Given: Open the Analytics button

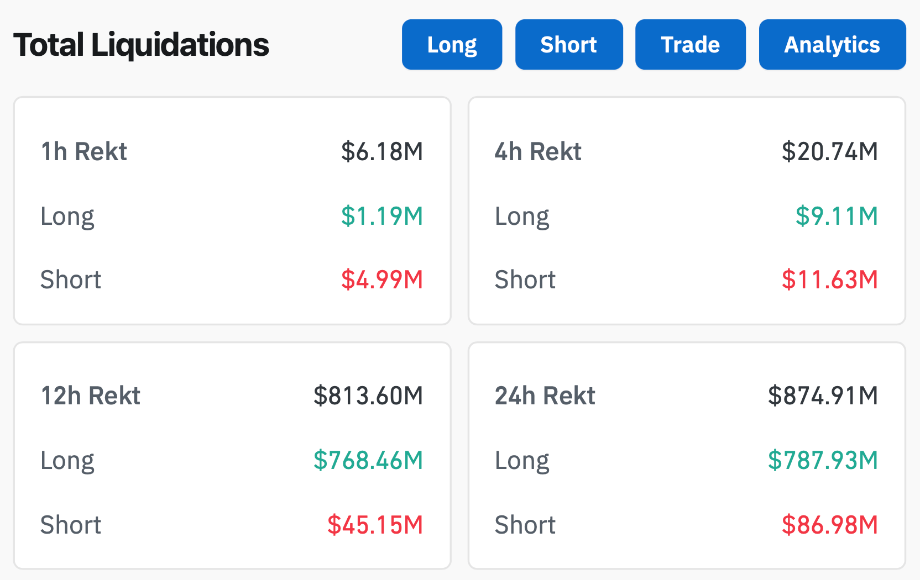Looking at the screenshot, I should click(x=832, y=45).
